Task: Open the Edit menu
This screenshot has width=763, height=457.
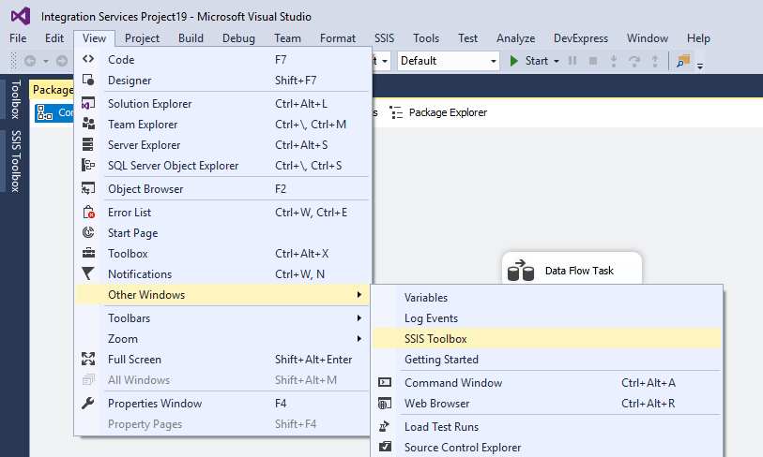Action: tap(54, 38)
